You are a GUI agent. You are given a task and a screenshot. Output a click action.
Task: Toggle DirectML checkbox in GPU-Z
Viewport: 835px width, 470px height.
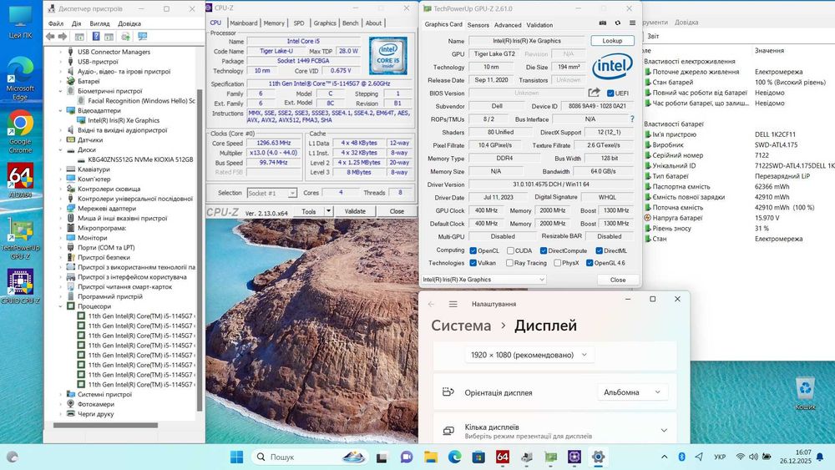point(599,250)
